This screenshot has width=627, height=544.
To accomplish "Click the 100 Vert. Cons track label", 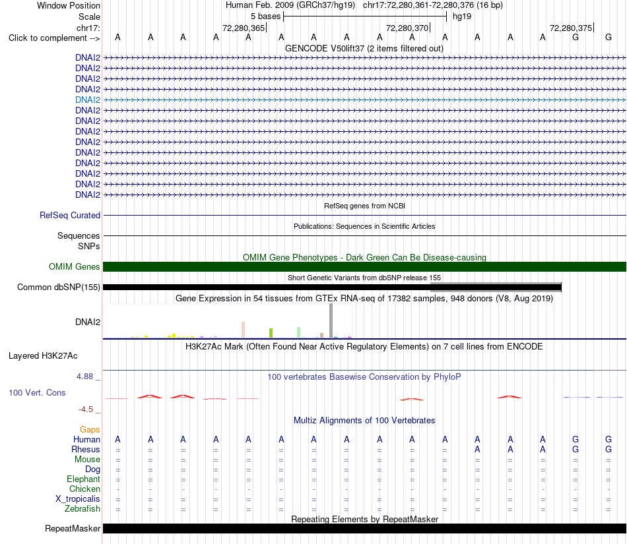I will coord(37,392).
